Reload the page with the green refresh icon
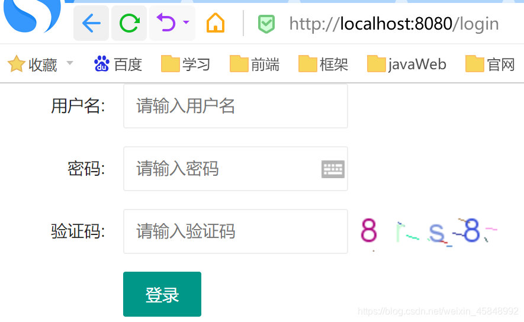This screenshot has height=322, width=524. coord(129,23)
